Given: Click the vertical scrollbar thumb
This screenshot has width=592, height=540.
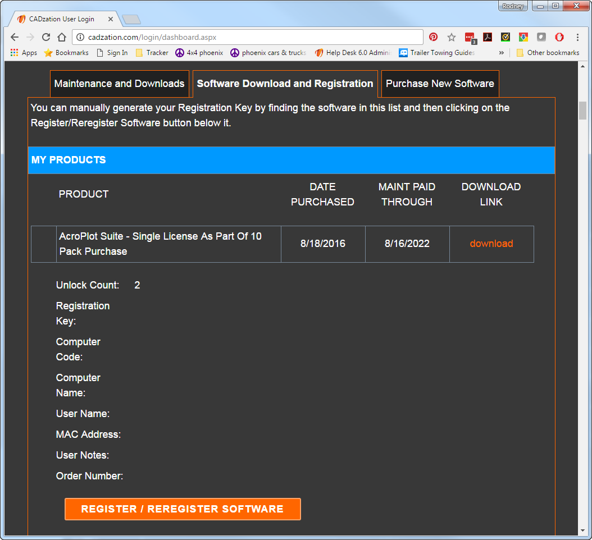Looking at the screenshot, I should pyautogui.click(x=582, y=110).
